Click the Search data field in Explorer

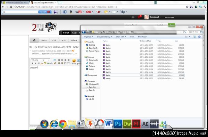tap(195, 32)
